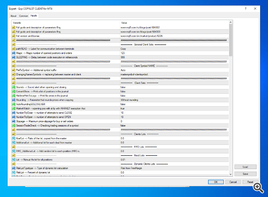Click the vertical scrollbar thumb
The image size is (268, 197).
pyautogui.click(x=230, y=40)
